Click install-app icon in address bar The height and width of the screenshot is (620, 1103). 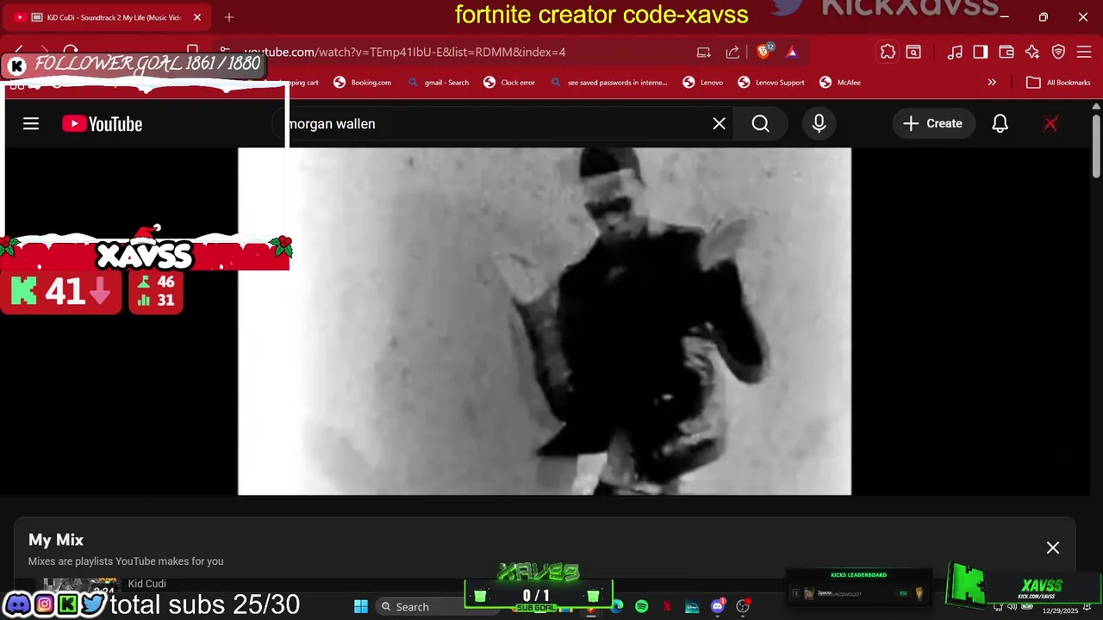click(x=703, y=53)
